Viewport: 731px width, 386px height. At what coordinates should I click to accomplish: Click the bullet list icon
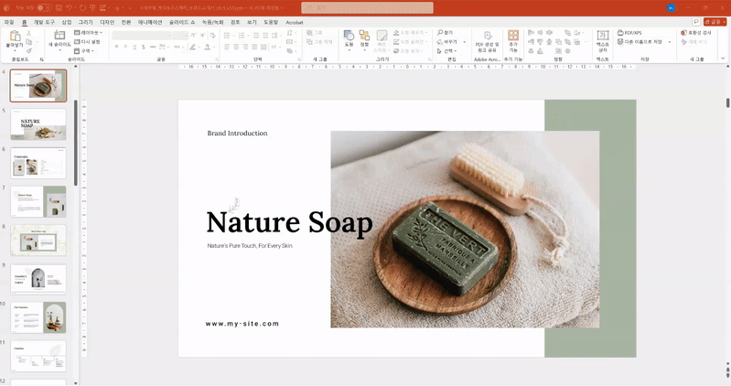227,36
